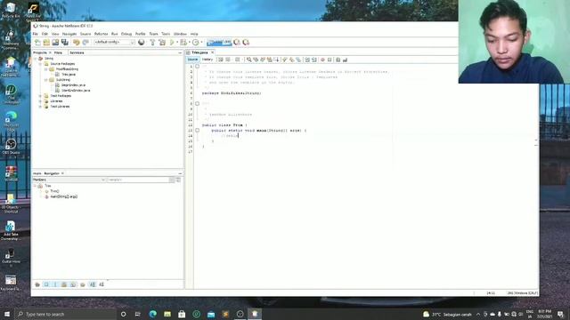Viewport: 570px width, 320px height.
Task: Select Trim.java in the project tree
Action: pos(69,75)
